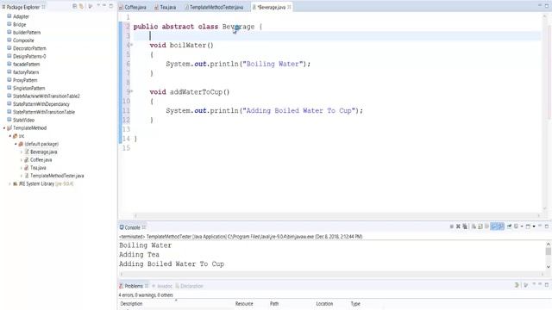Screen dimensions: 552x310
Task: Toggle Scroll Lock in Console toolbar
Action: [x=480, y=226]
